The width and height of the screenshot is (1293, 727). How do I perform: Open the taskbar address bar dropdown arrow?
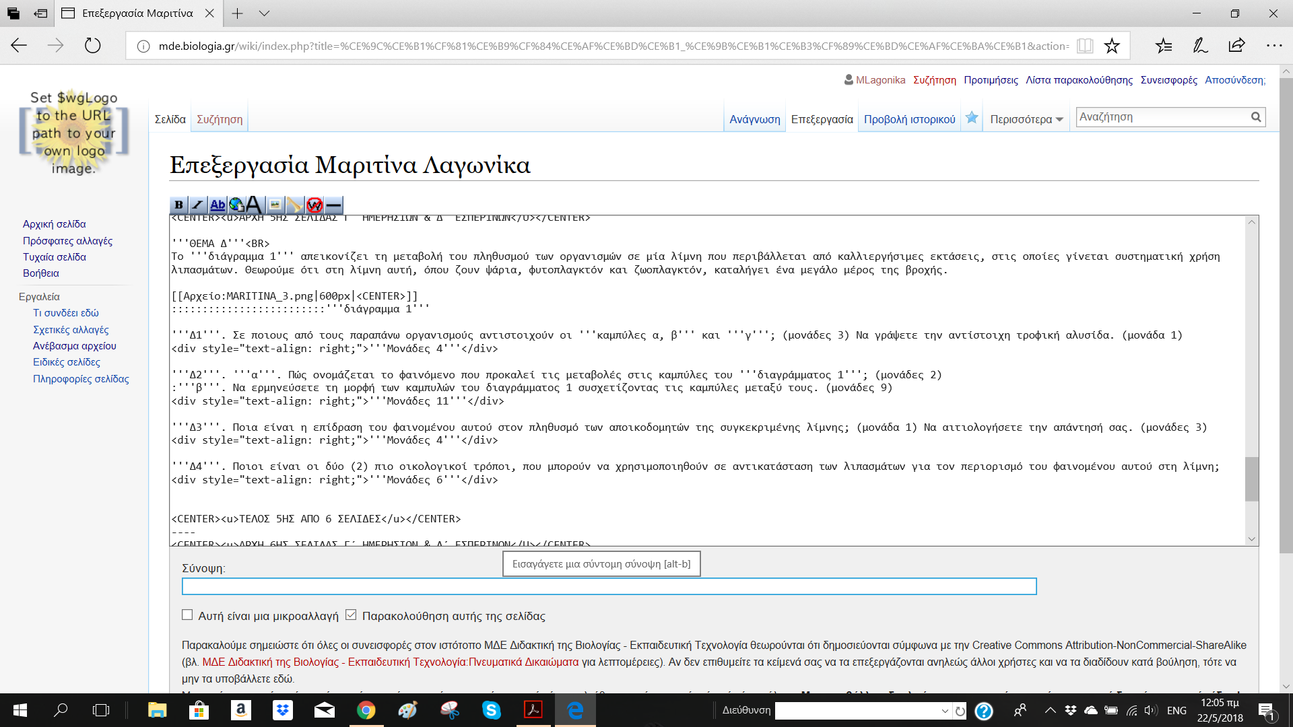pyautogui.click(x=945, y=711)
